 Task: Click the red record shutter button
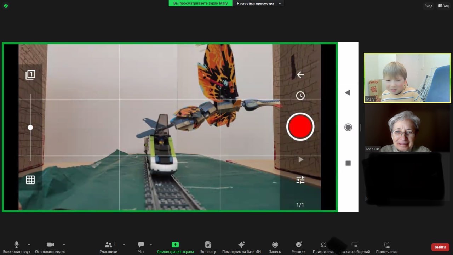point(300,127)
